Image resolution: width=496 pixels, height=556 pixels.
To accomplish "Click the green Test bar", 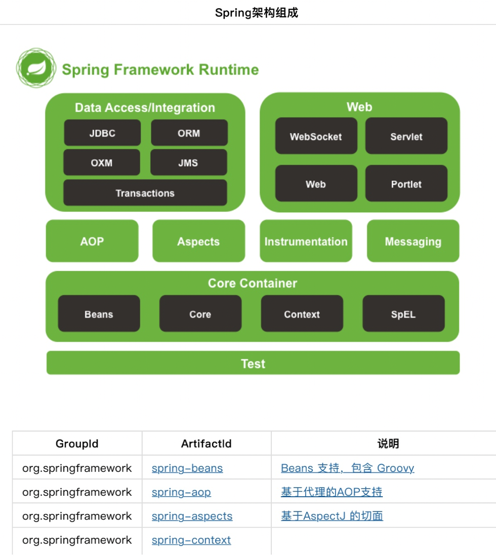I will pos(253,363).
